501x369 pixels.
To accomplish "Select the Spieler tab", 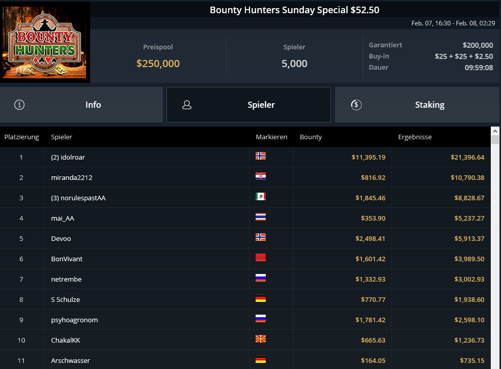I will coord(248,105).
